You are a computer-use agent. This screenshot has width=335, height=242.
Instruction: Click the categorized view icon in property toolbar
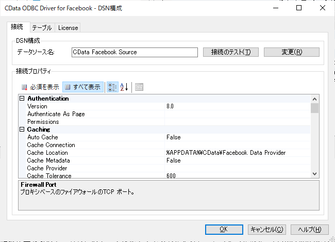click(112, 87)
